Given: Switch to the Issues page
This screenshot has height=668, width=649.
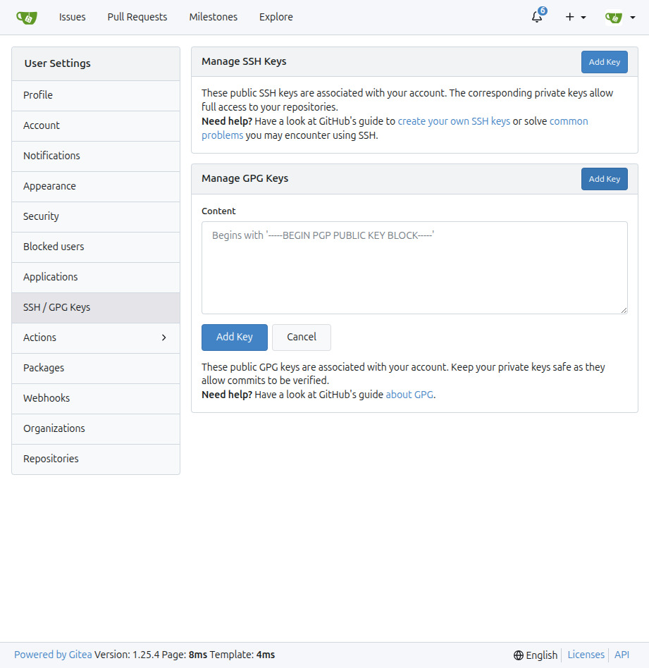Looking at the screenshot, I should click(x=72, y=17).
